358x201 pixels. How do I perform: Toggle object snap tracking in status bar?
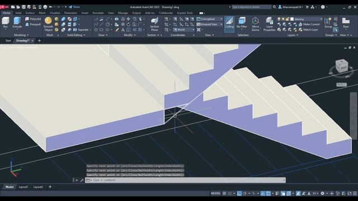pyautogui.click(x=263, y=193)
